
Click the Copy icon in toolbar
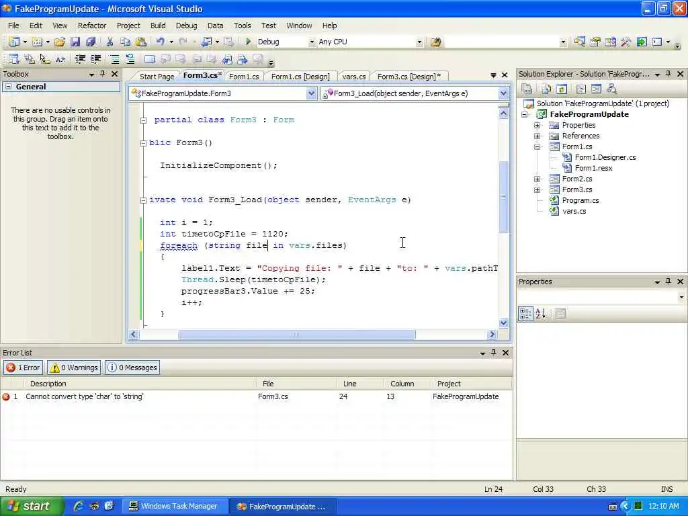point(125,42)
